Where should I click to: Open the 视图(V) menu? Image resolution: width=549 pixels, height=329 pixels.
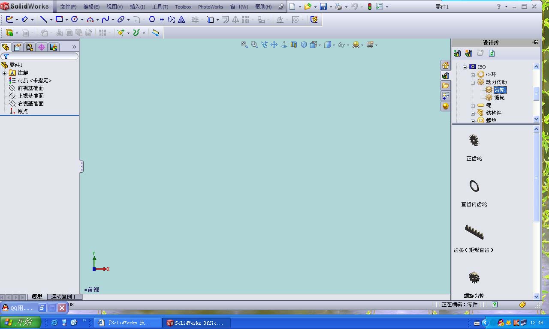point(115,7)
